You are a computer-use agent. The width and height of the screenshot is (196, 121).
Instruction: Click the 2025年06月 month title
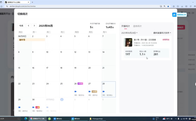(46, 26)
